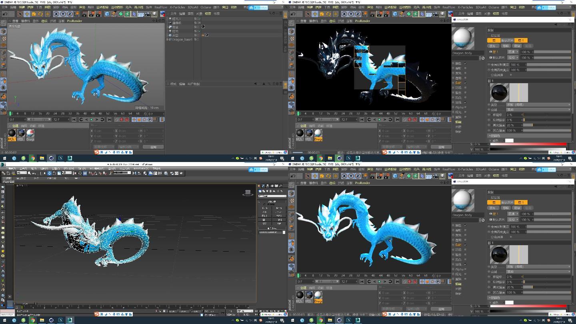Open ProRender viewport menu in top-left Cinema 4D
Image resolution: width=576 pixels, height=324 pixels.
[74, 21]
